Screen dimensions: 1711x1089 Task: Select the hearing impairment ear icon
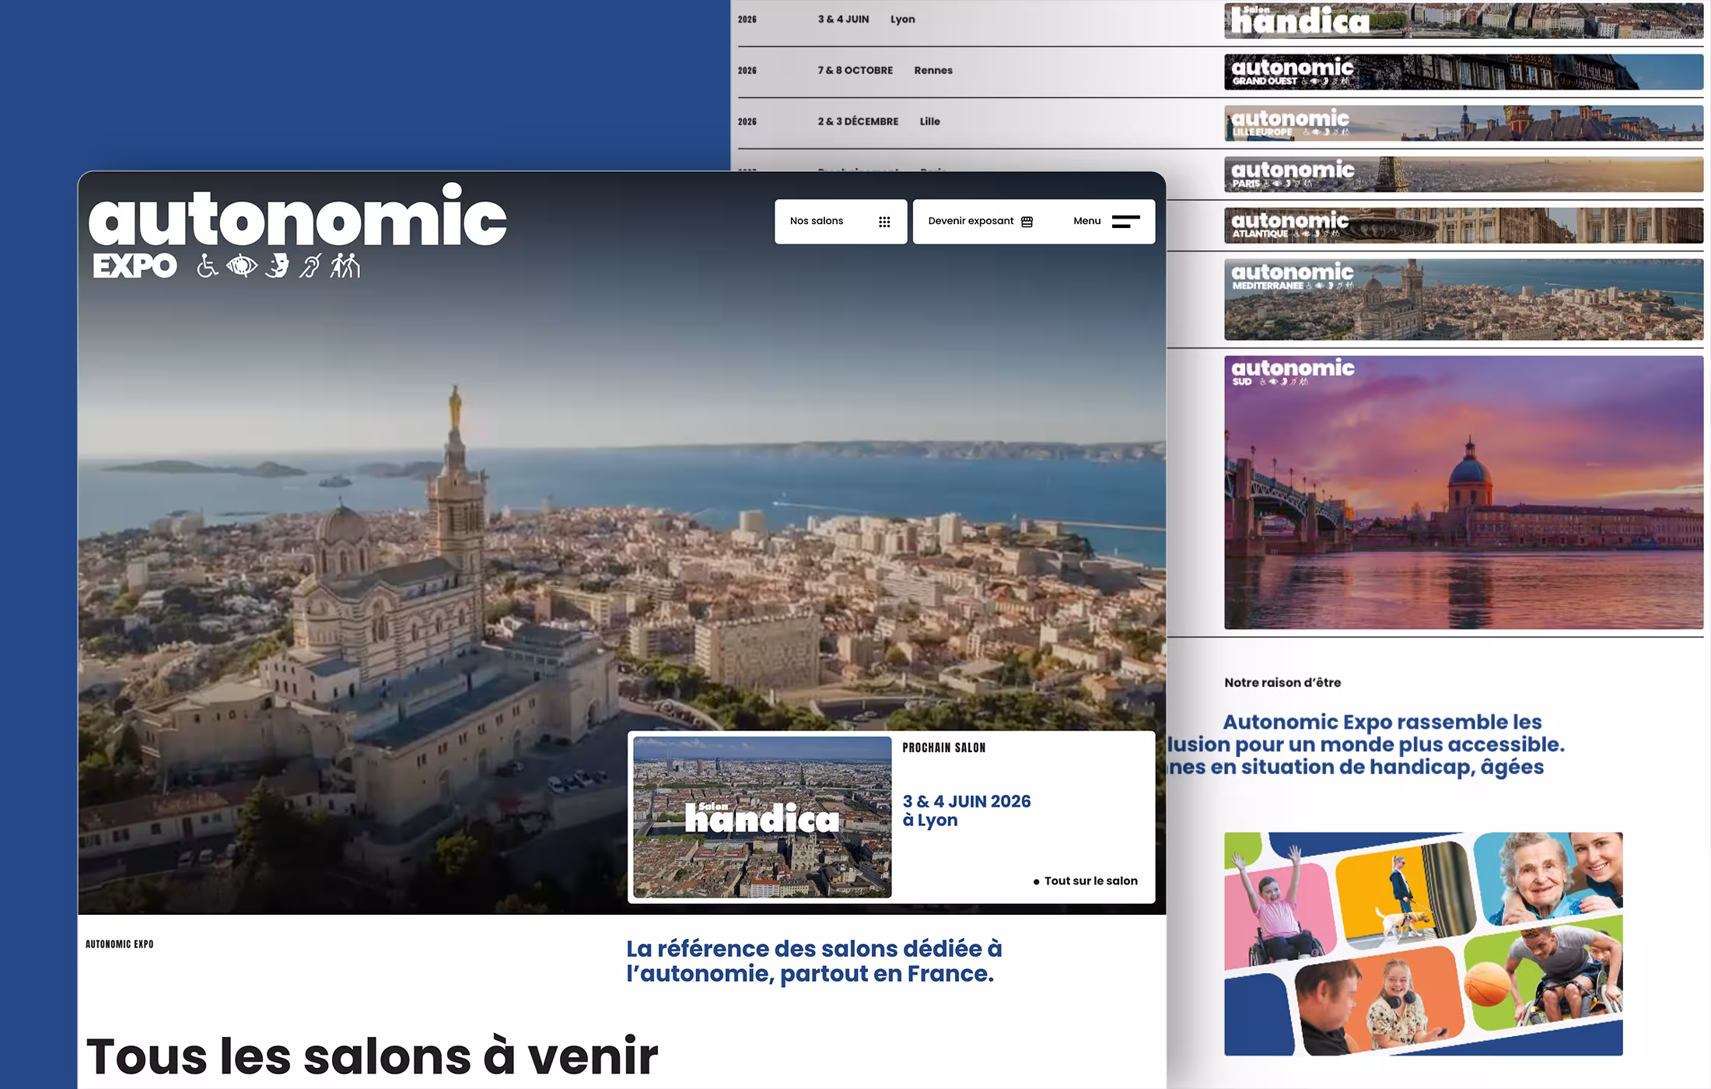click(x=309, y=265)
